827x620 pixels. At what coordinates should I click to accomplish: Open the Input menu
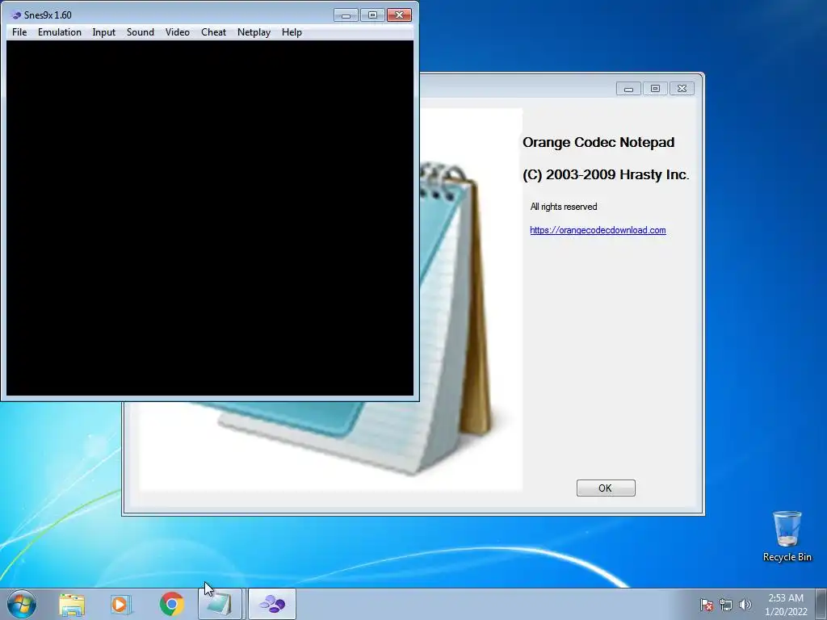click(x=103, y=32)
